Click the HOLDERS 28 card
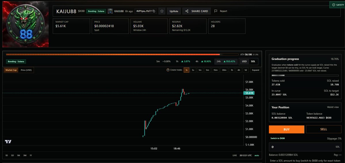 pos(227,26)
